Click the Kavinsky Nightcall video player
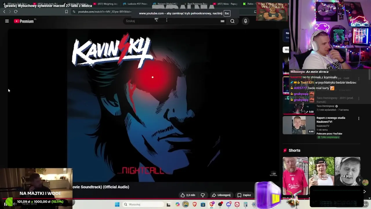The height and width of the screenshot is (209, 371). (x=143, y=105)
